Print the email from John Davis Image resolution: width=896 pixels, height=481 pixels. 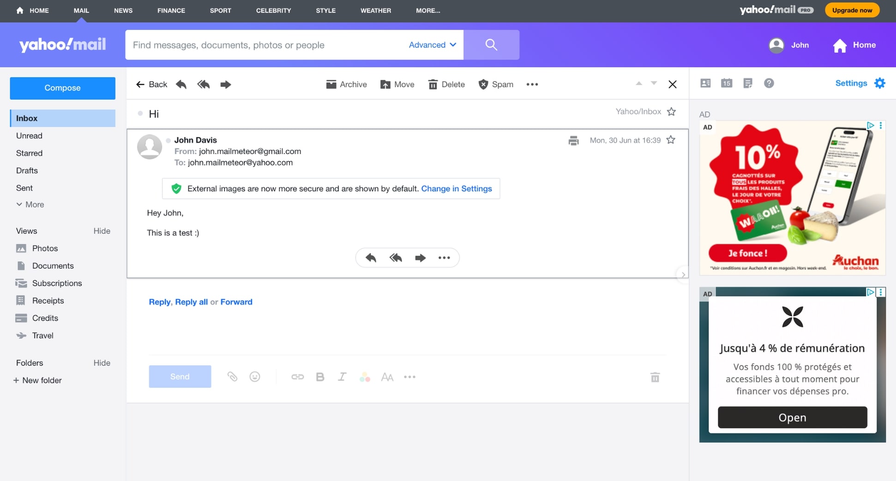tap(573, 140)
